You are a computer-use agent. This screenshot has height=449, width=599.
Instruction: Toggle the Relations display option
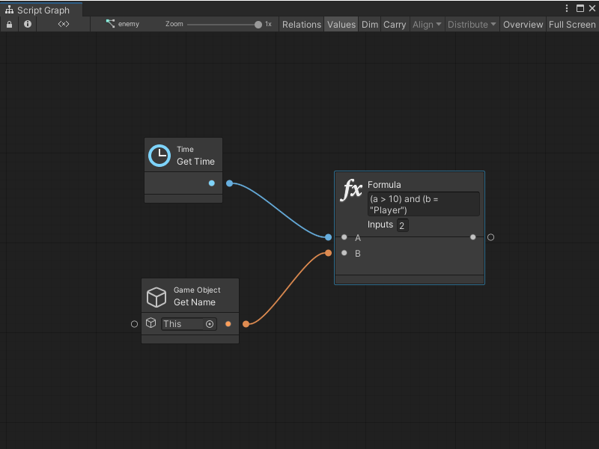point(301,24)
